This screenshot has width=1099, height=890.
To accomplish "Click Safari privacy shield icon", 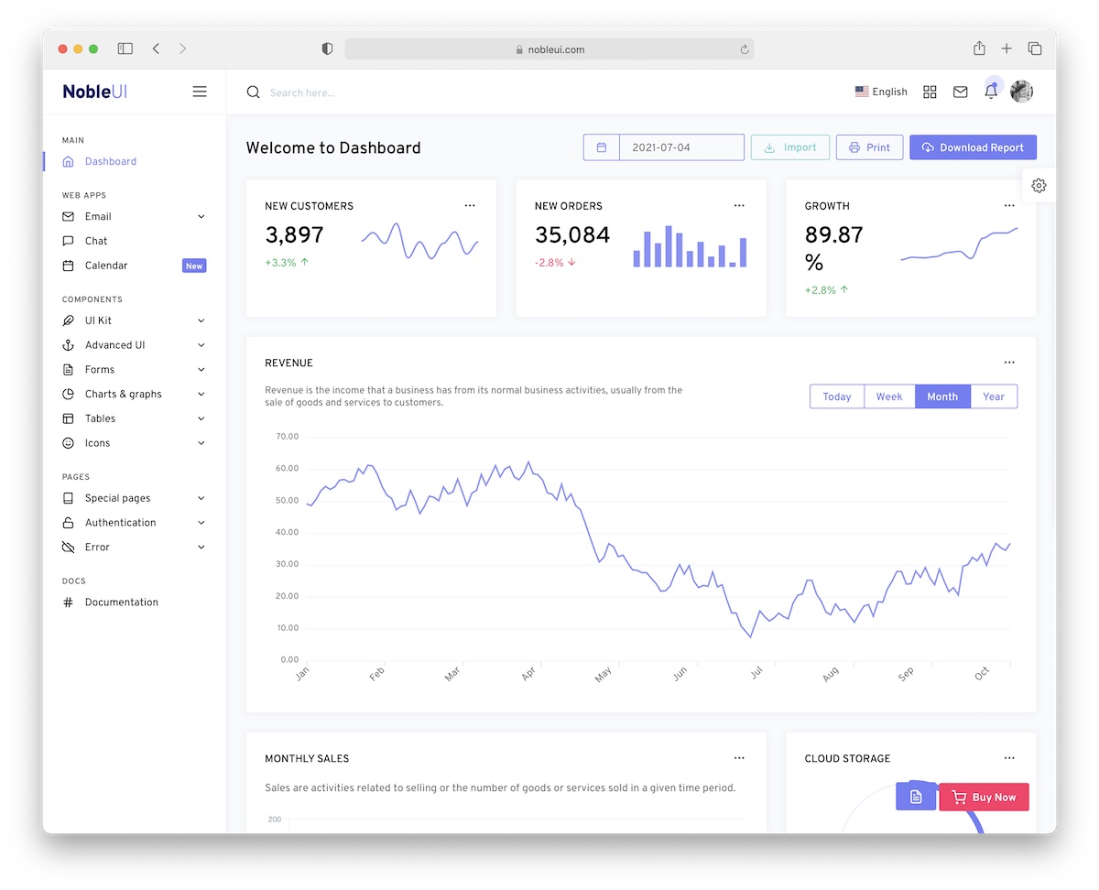I will (327, 49).
